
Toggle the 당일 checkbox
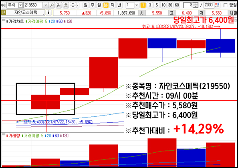tap(226, 5)
